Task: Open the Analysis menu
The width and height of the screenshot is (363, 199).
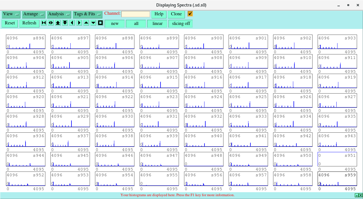Action: point(59,14)
